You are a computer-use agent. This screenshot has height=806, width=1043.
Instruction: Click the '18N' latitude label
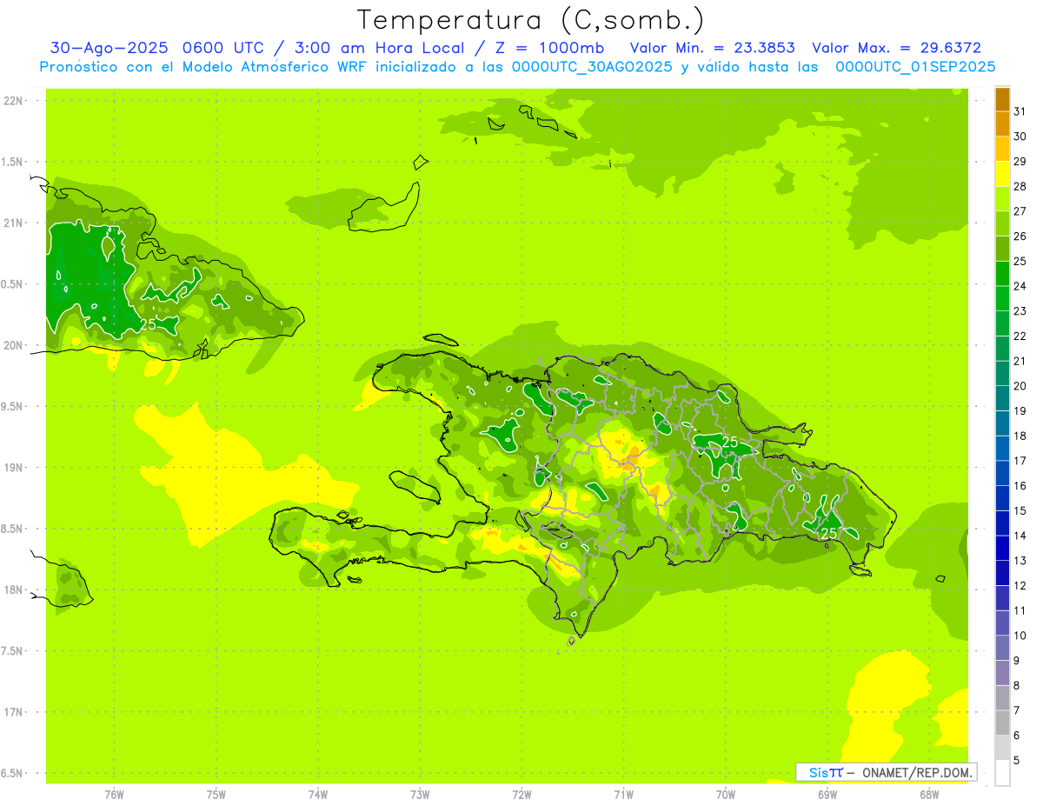pos(14,590)
